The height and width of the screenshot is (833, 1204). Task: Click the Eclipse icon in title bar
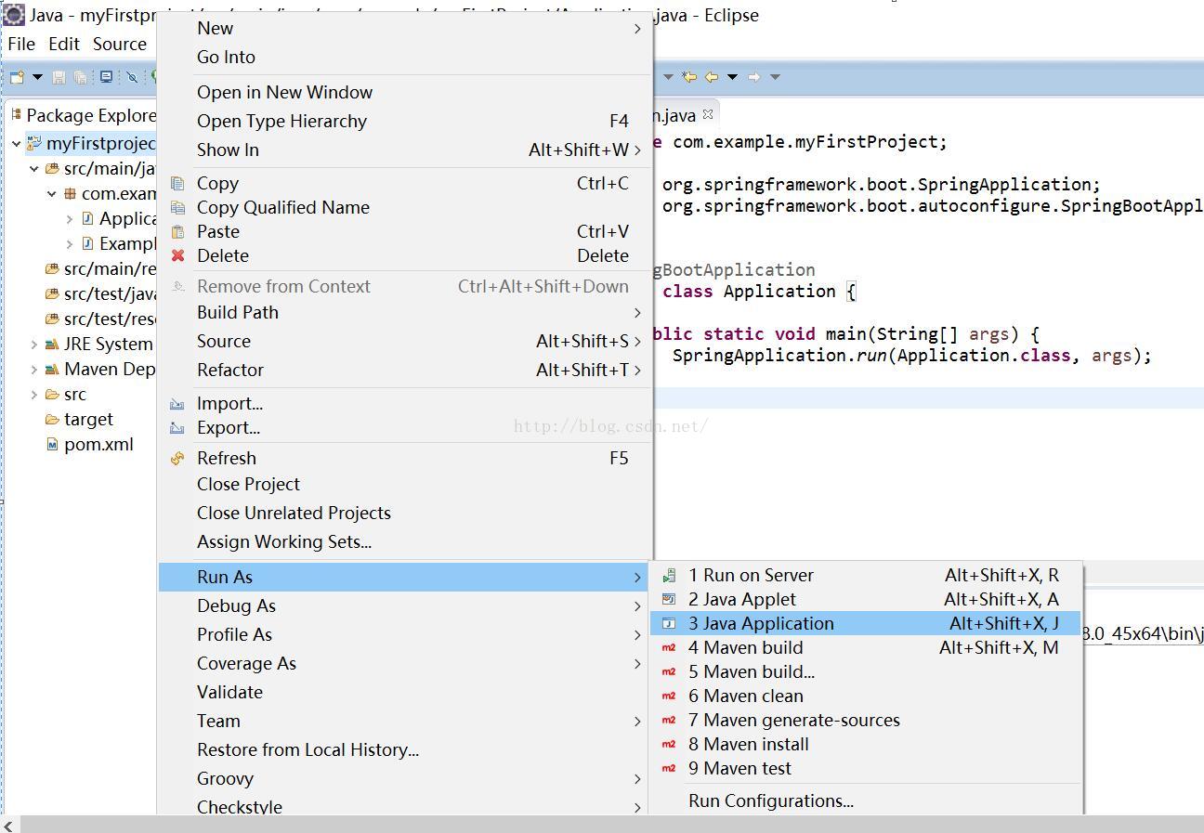pyautogui.click(x=14, y=15)
